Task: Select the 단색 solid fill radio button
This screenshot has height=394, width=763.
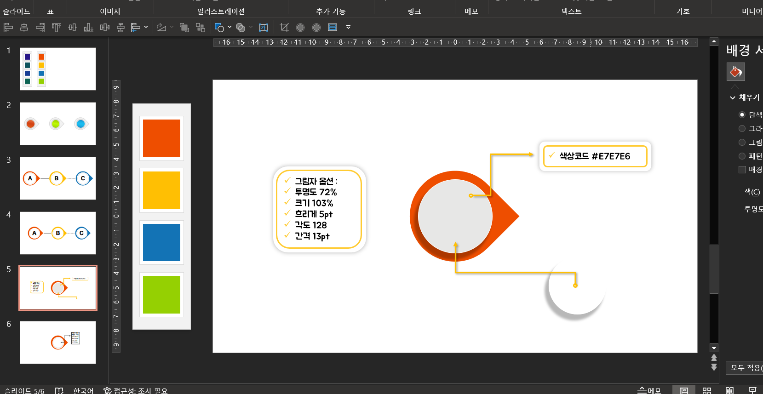Action: 742,115
